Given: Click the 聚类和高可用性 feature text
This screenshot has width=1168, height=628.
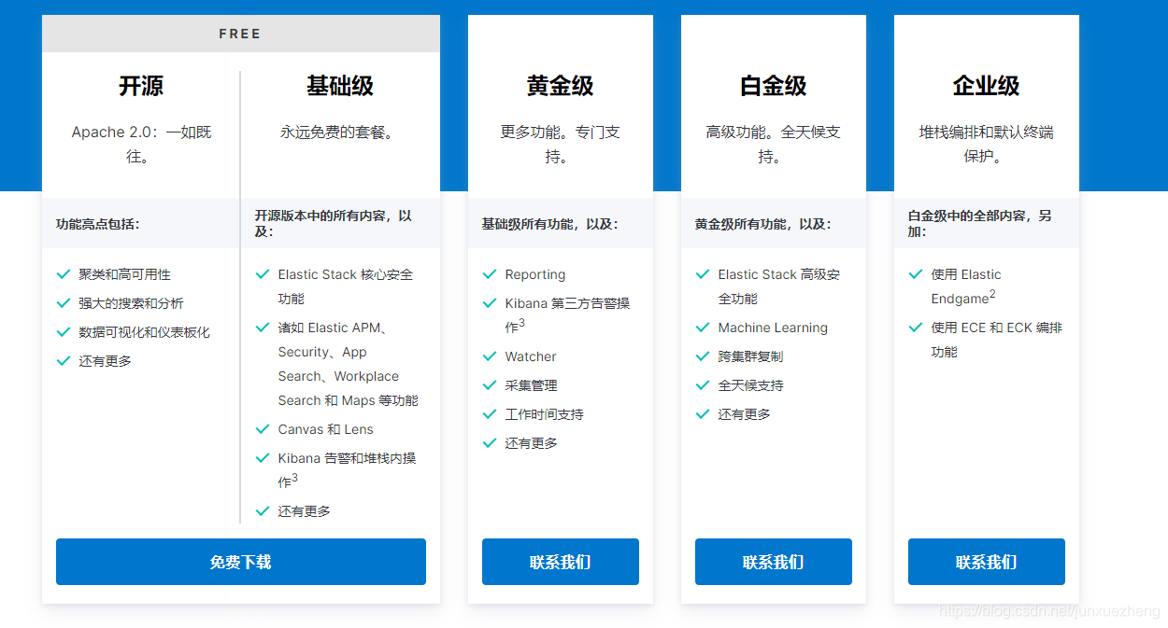Looking at the screenshot, I should point(125,274).
